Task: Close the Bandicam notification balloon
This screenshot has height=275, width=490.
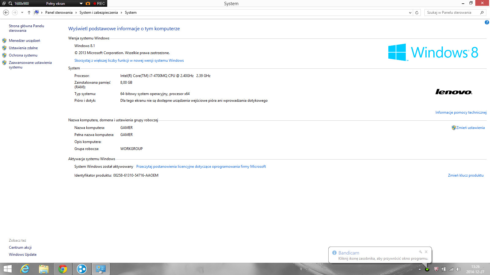Action: tap(426, 252)
